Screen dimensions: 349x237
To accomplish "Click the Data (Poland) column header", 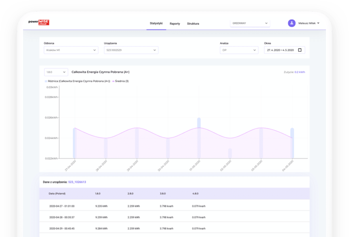I will click(x=57, y=194).
